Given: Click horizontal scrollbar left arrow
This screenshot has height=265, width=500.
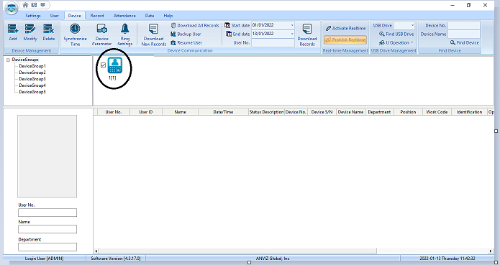Looking at the screenshot, I should tap(96, 251).
